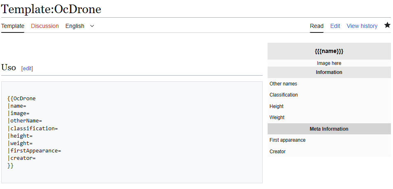Click the edit link beside Uso heading

click(27, 68)
